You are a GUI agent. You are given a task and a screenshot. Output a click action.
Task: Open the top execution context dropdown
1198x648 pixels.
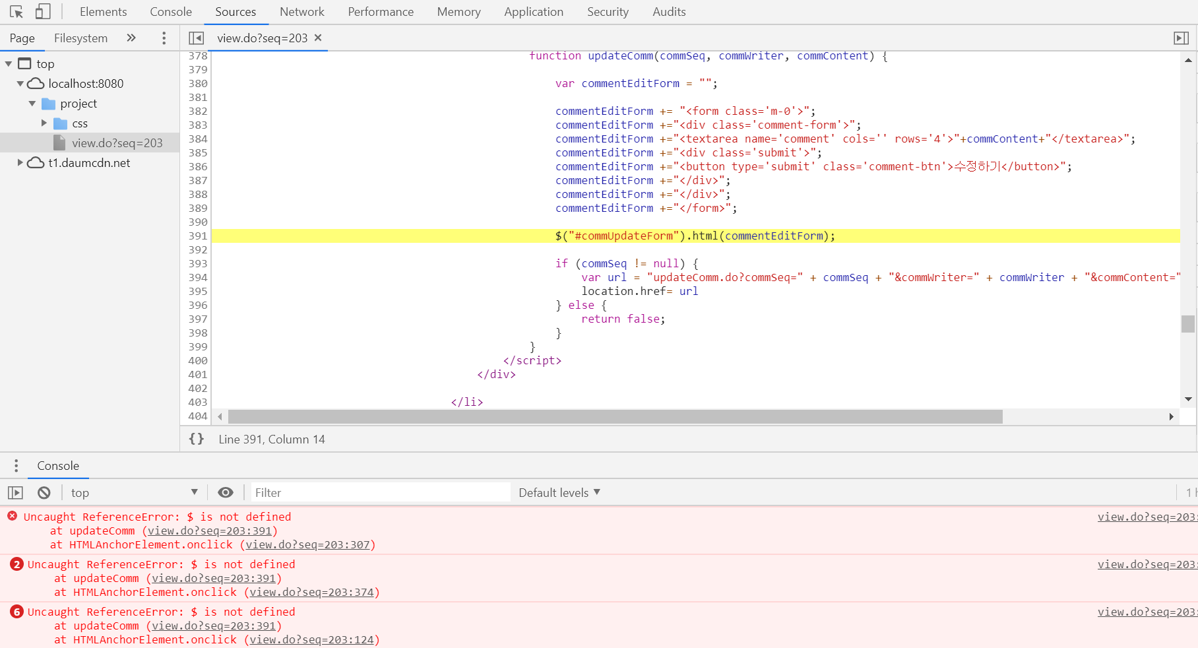coord(134,493)
